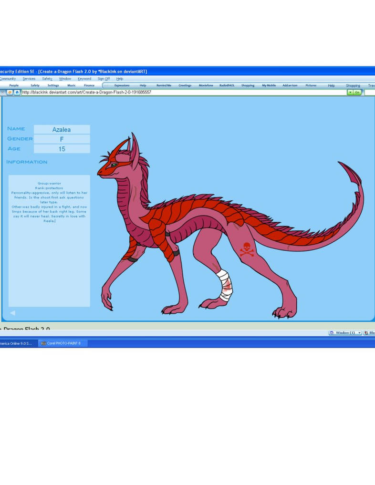Click the back arrow in the dragon creator
Screen dimensions: 375x485
pyautogui.click(x=12, y=313)
